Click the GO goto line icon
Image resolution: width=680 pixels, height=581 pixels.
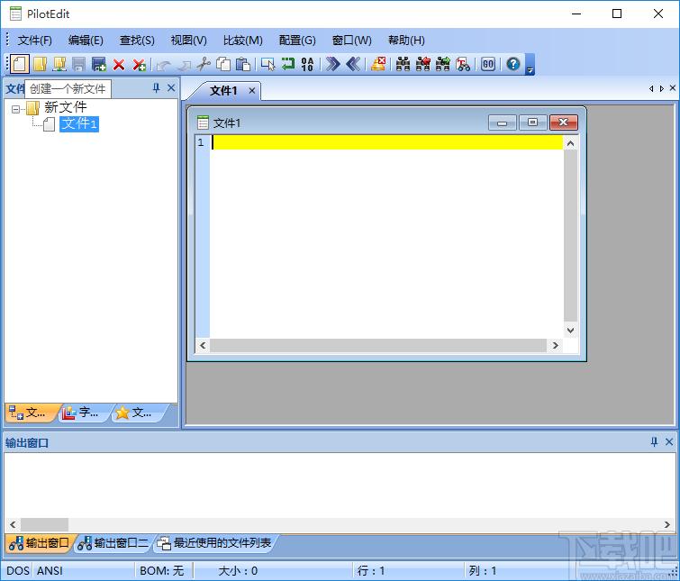click(488, 64)
